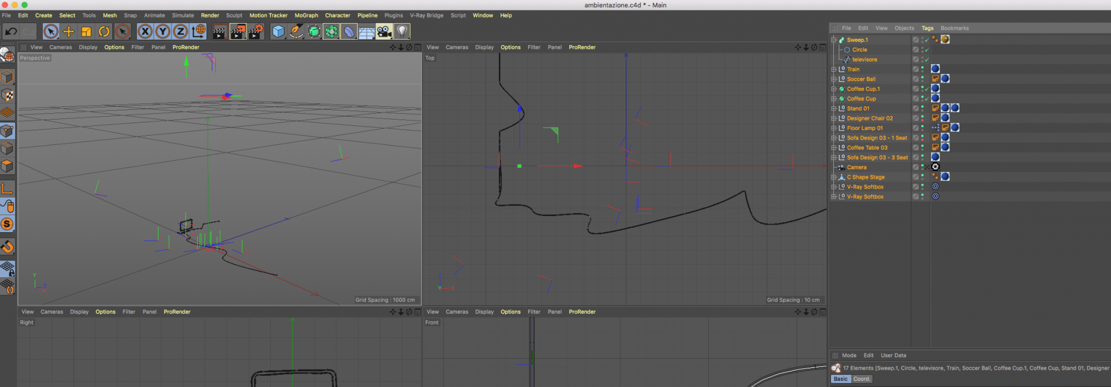Viewport: 1111px width, 387px height.
Task: Toggle Y axis lock
Action: 163,31
